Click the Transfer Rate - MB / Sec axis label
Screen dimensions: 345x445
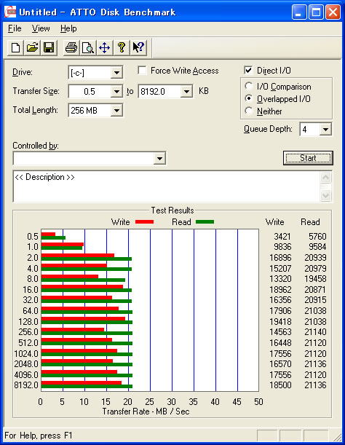[146, 411]
